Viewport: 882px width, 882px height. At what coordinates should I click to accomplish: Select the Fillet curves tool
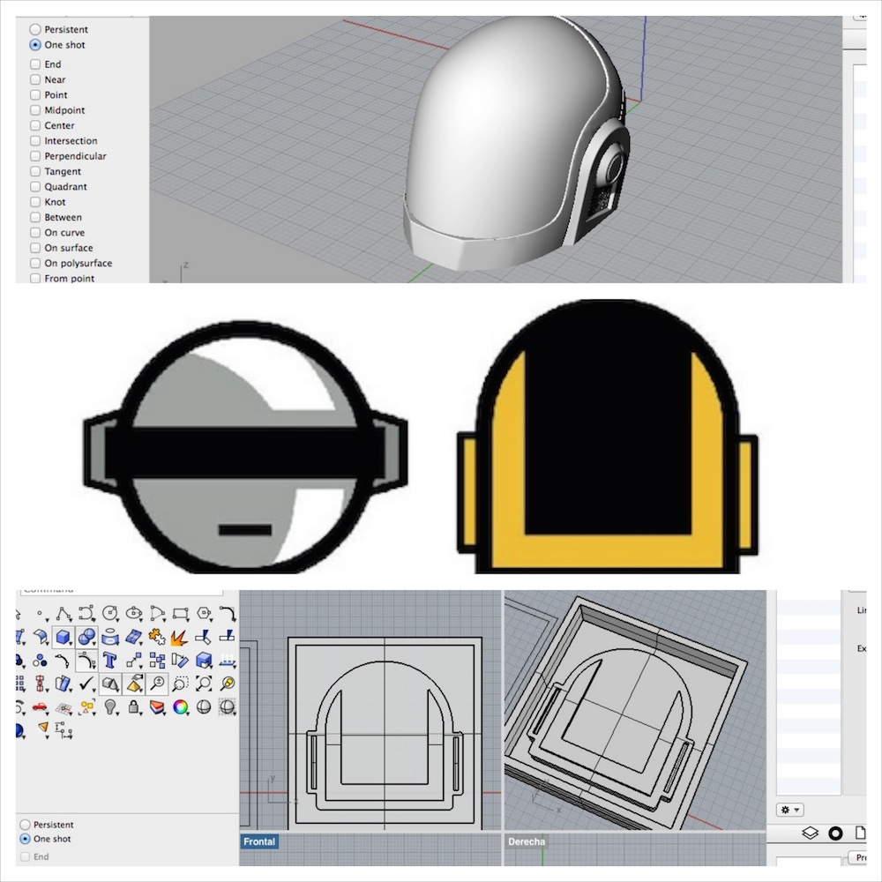click(x=228, y=613)
